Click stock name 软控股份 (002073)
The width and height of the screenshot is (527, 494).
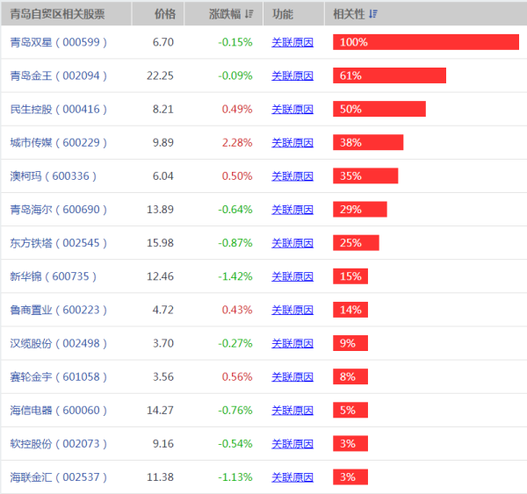(59, 444)
